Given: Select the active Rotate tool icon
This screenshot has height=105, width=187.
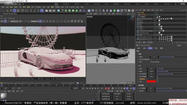Looking at the screenshot, I should click(15, 10).
